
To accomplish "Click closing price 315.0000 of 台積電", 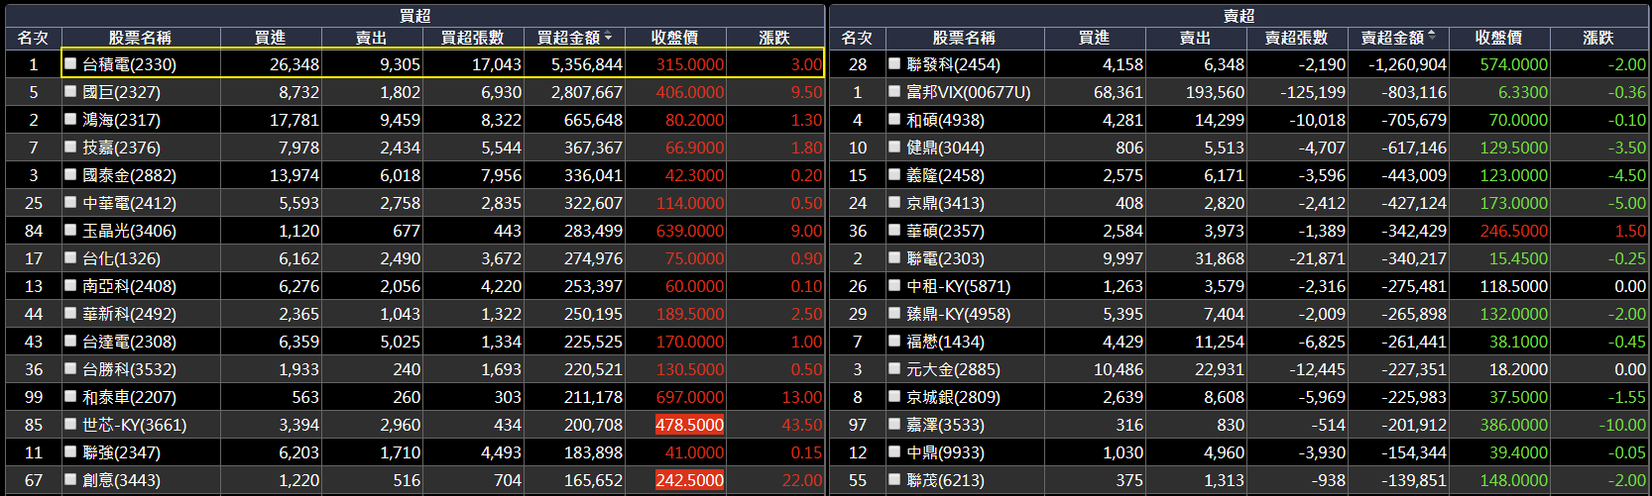I will point(690,64).
